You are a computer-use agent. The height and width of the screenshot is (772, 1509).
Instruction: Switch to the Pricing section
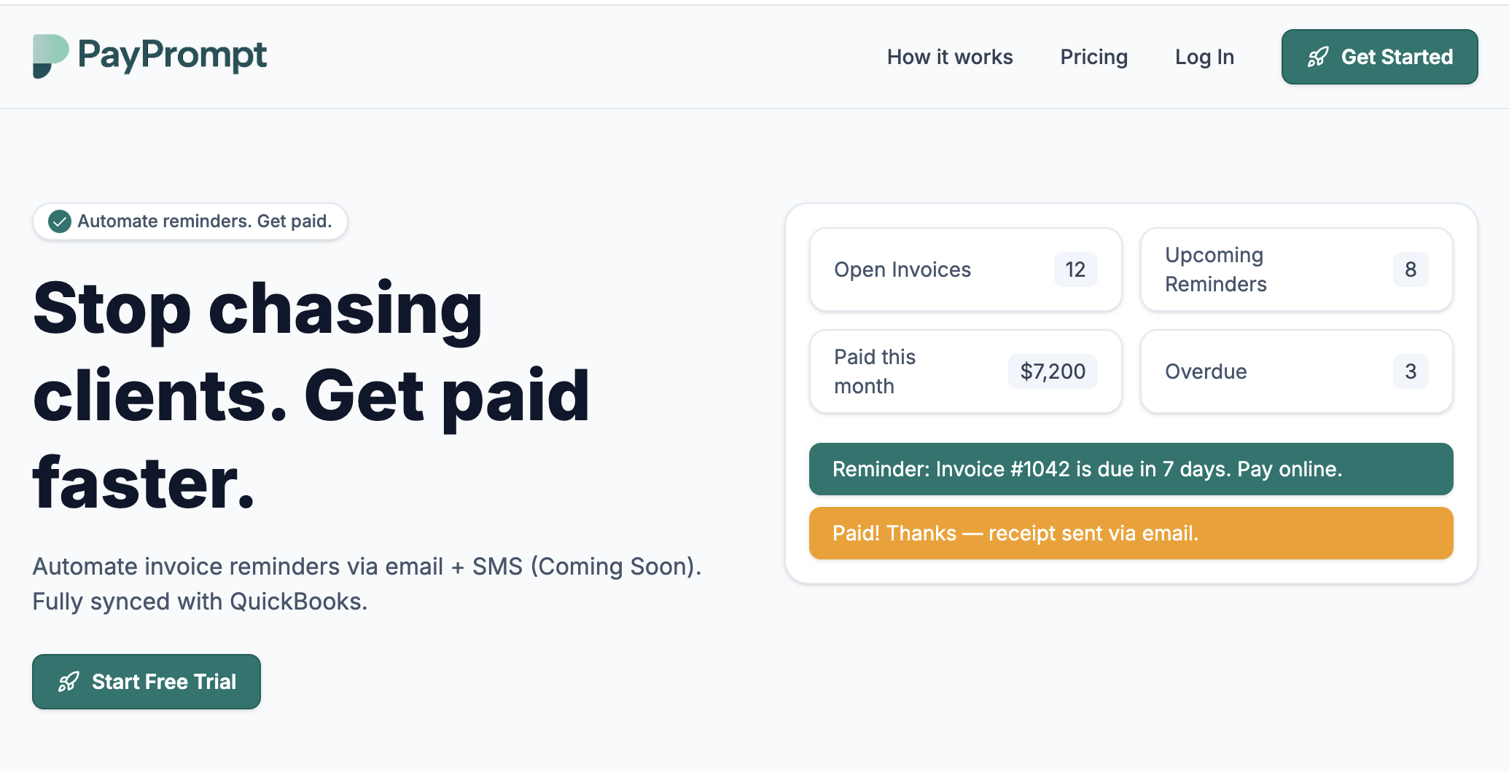click(1094, 57)
